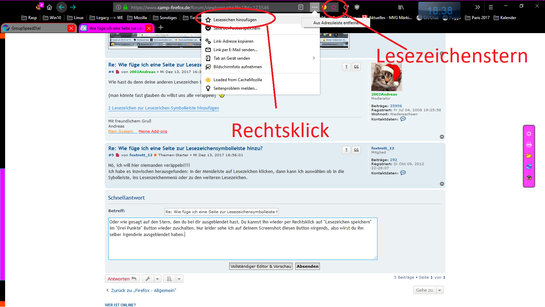Viewport: 545px width, 307px height.
Task: Focus the Betreff subject field
Action: (x=221, y=212)
